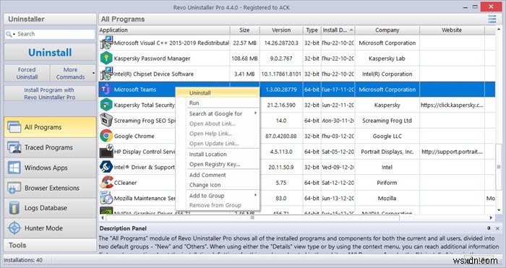506x268 pixels.
Task: Click the Browser Extensions sidebar icon
Action: (14, 188)
